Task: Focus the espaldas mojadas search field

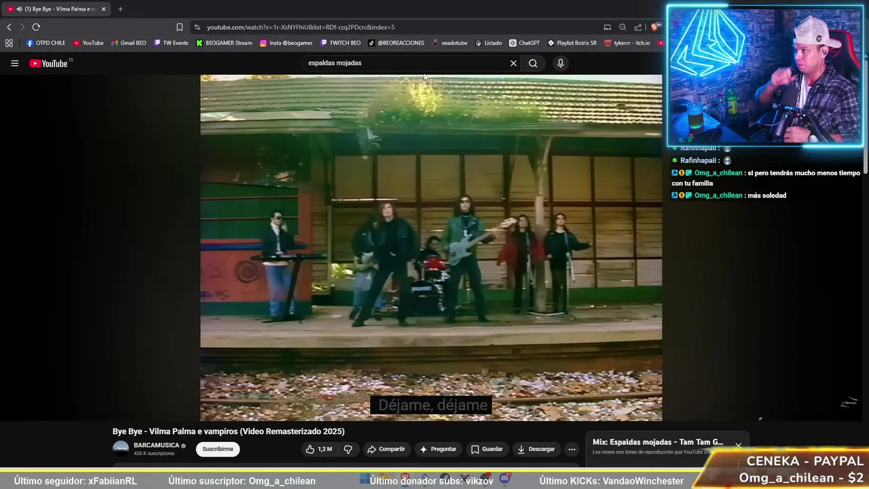Action: coord(404,63)
